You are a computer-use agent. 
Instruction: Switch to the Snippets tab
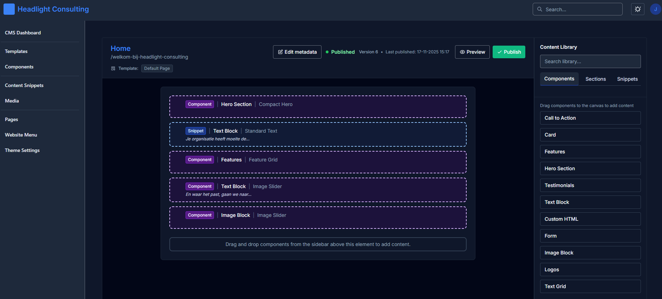(x=627, y=79)
